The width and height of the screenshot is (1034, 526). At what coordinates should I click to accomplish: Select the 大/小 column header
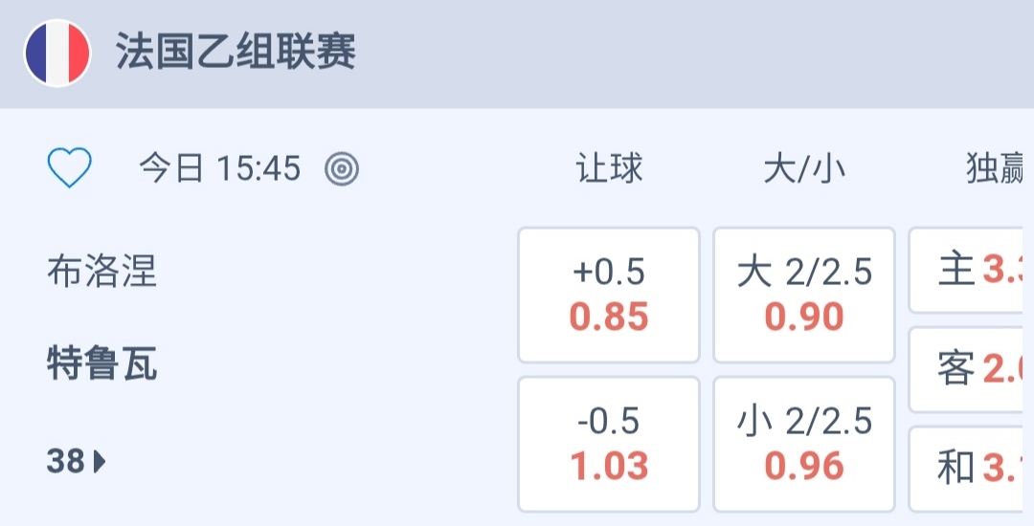[x=804, y=169]
